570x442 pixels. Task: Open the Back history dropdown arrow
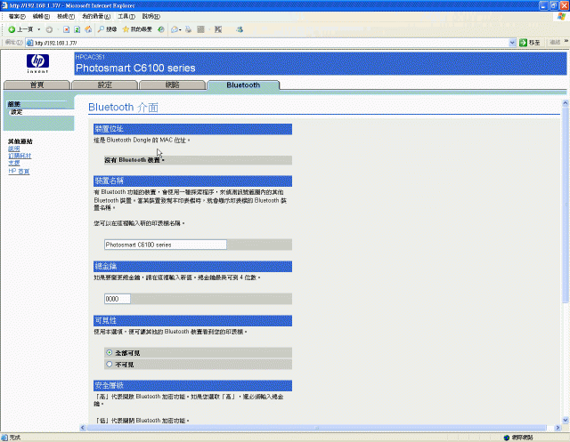click(x=39, y=29)
